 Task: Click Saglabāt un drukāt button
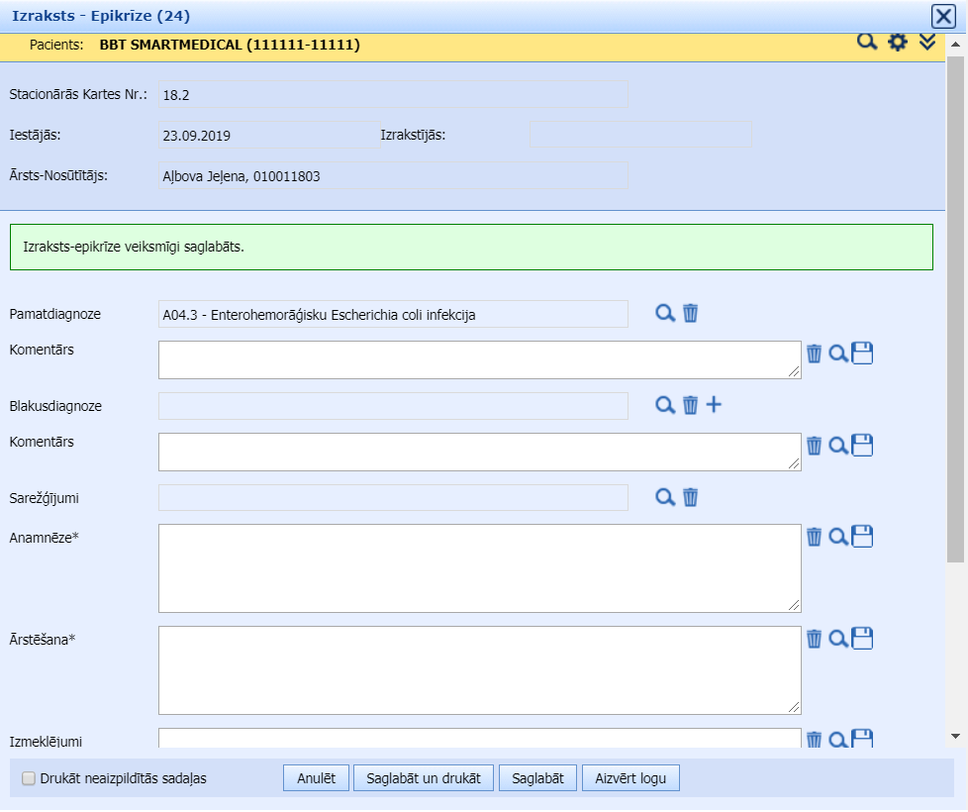(x=424, y=778)
